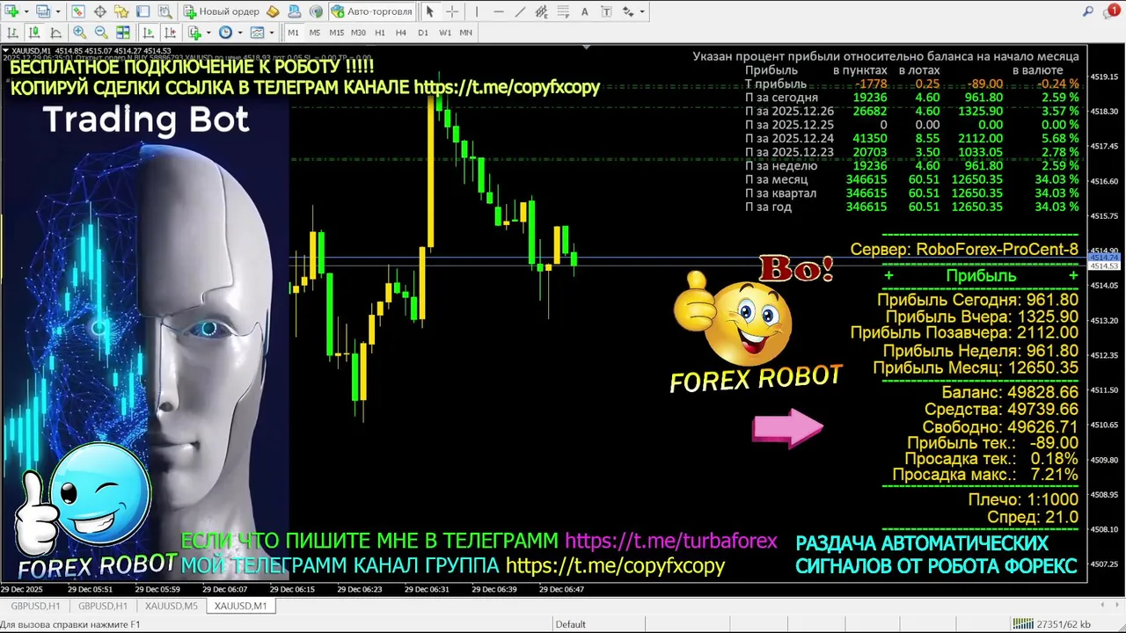Open the Market Watch window icon

click(x=77, y=11)
